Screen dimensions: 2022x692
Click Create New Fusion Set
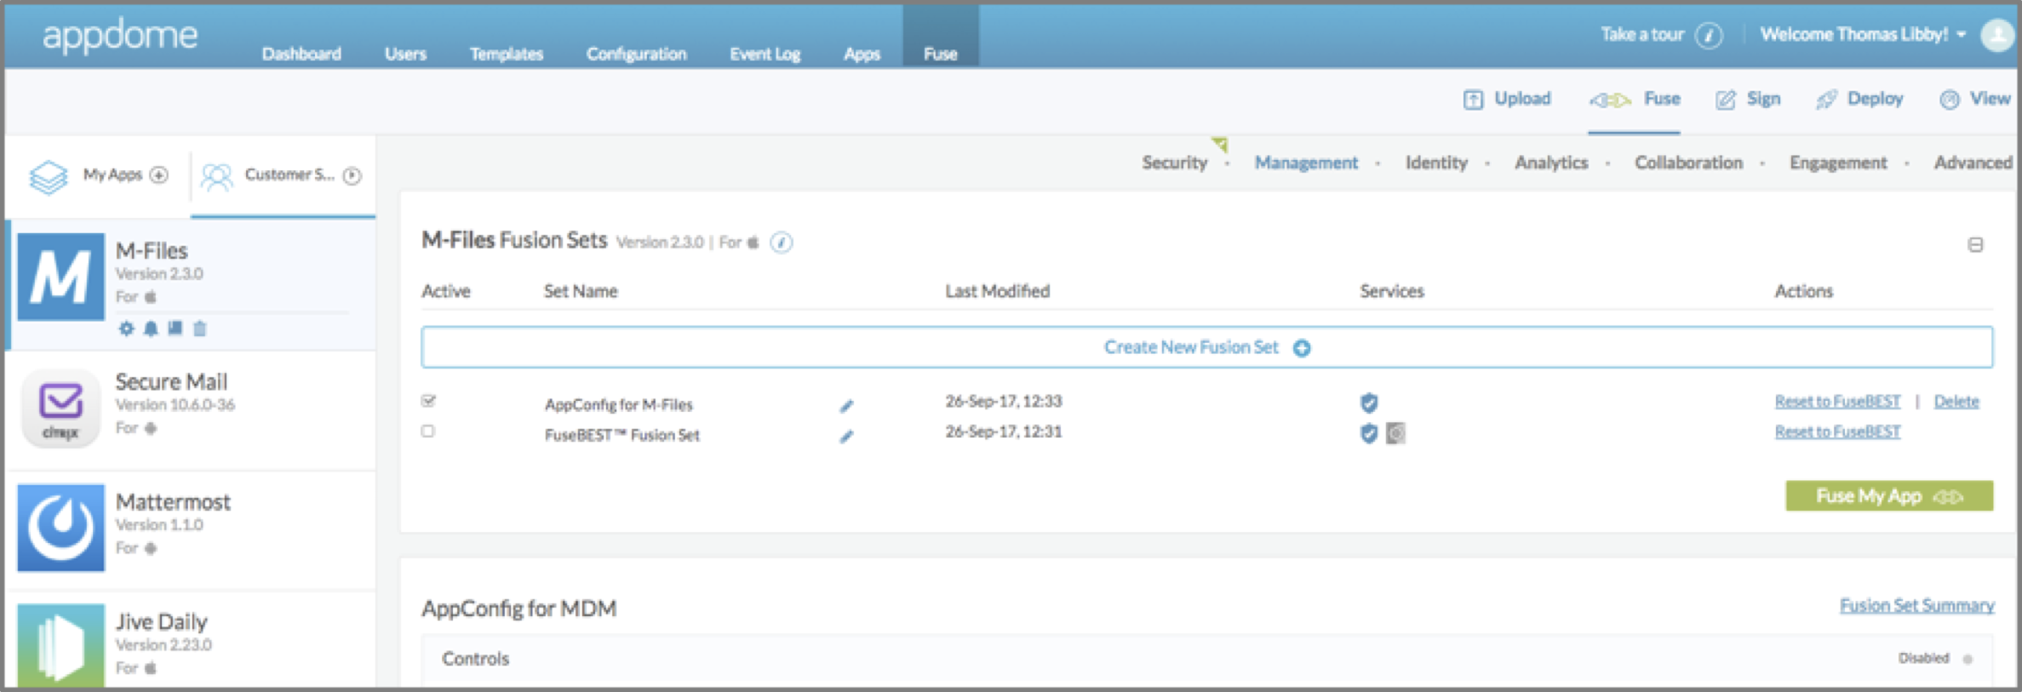1206,347
